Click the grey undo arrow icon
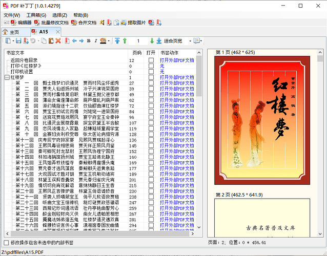Image resolution: width=327 pixels, height=256 pixels. pos(33,41)
